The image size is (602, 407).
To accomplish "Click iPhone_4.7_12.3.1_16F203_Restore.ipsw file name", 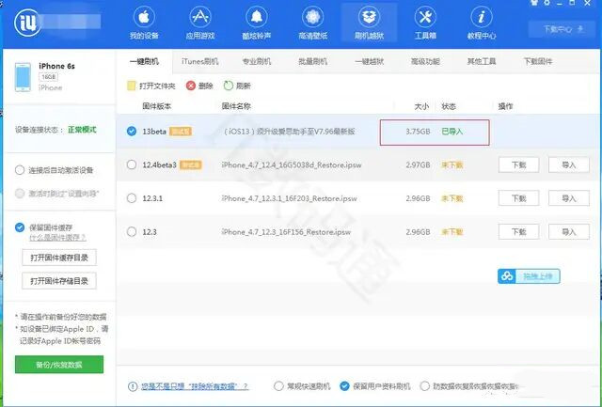I will [289, 198].
